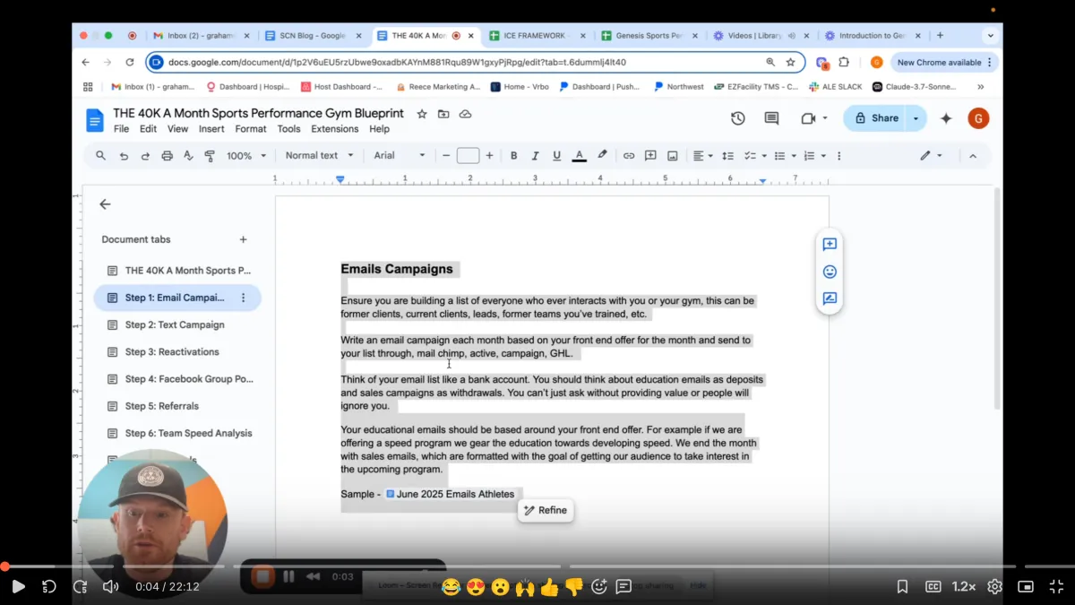Move the document to a folder
This screenshot has height=605, width=1075.
tap(443, 114)
